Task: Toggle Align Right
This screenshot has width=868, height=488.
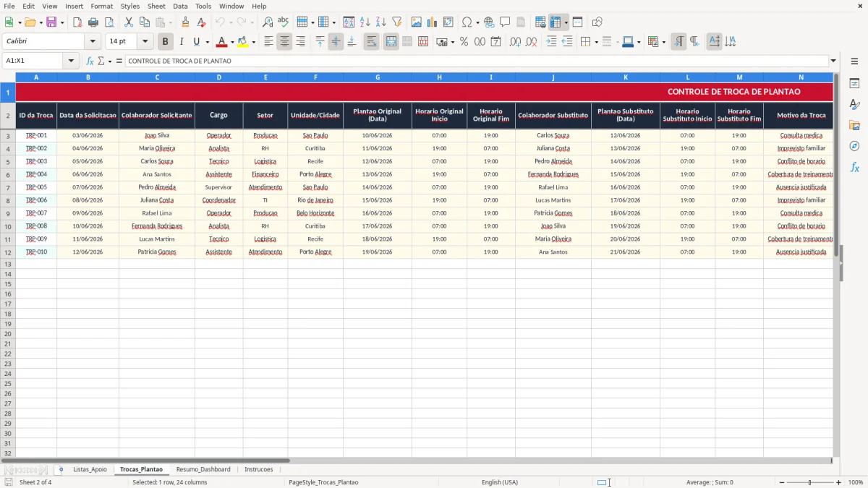Action: pos(300,42)
